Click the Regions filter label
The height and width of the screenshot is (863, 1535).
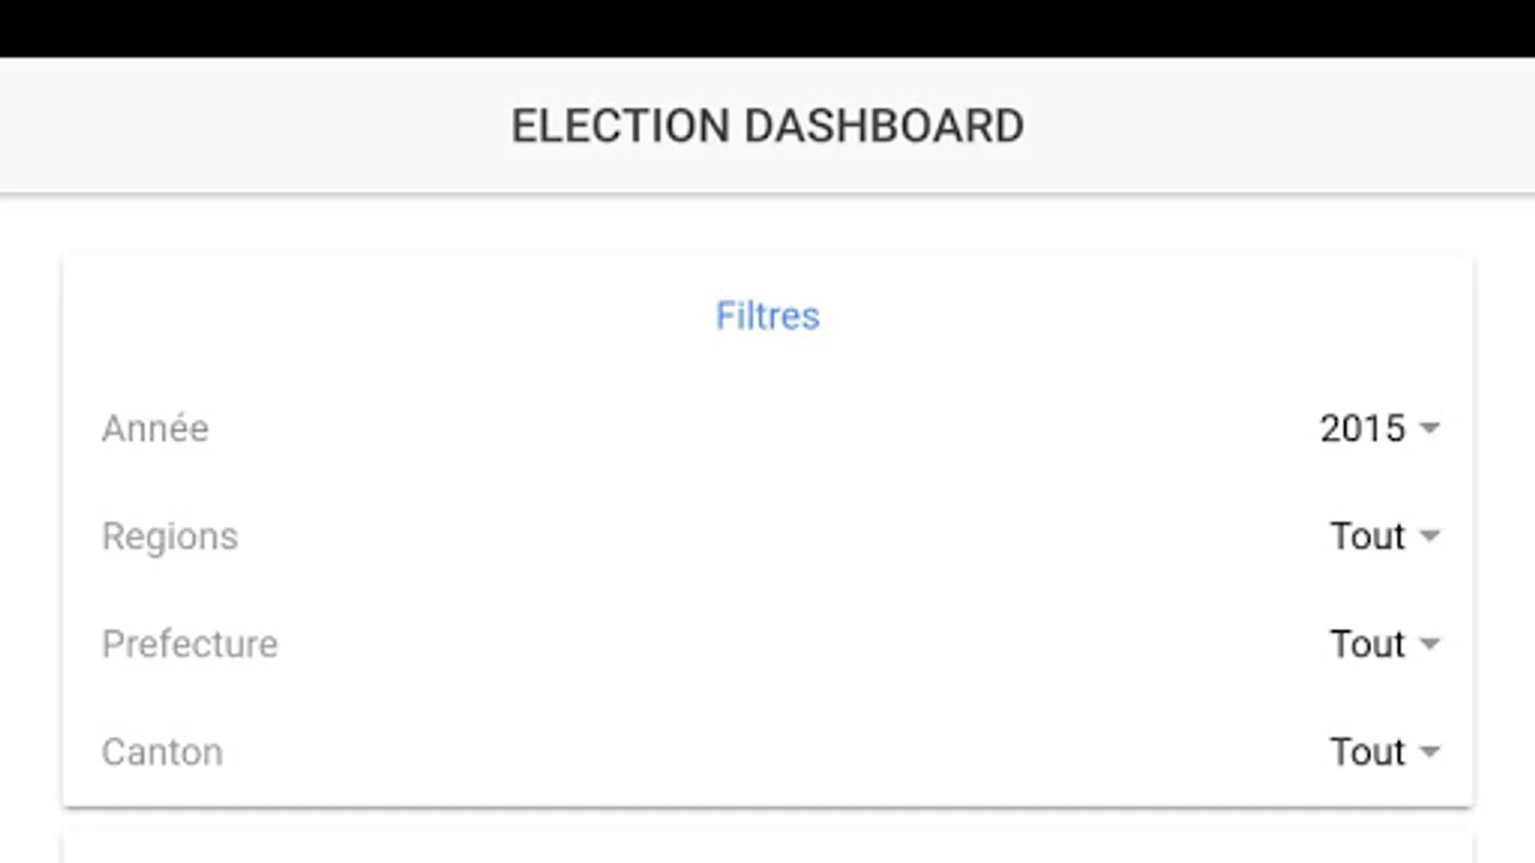(170, 536)
